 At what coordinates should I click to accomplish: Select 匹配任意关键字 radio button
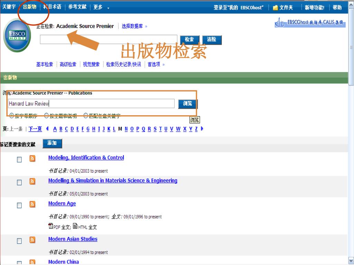tap(86, 116)
